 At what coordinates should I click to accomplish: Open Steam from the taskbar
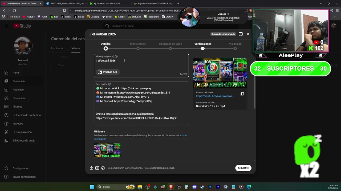click(202, 187)
